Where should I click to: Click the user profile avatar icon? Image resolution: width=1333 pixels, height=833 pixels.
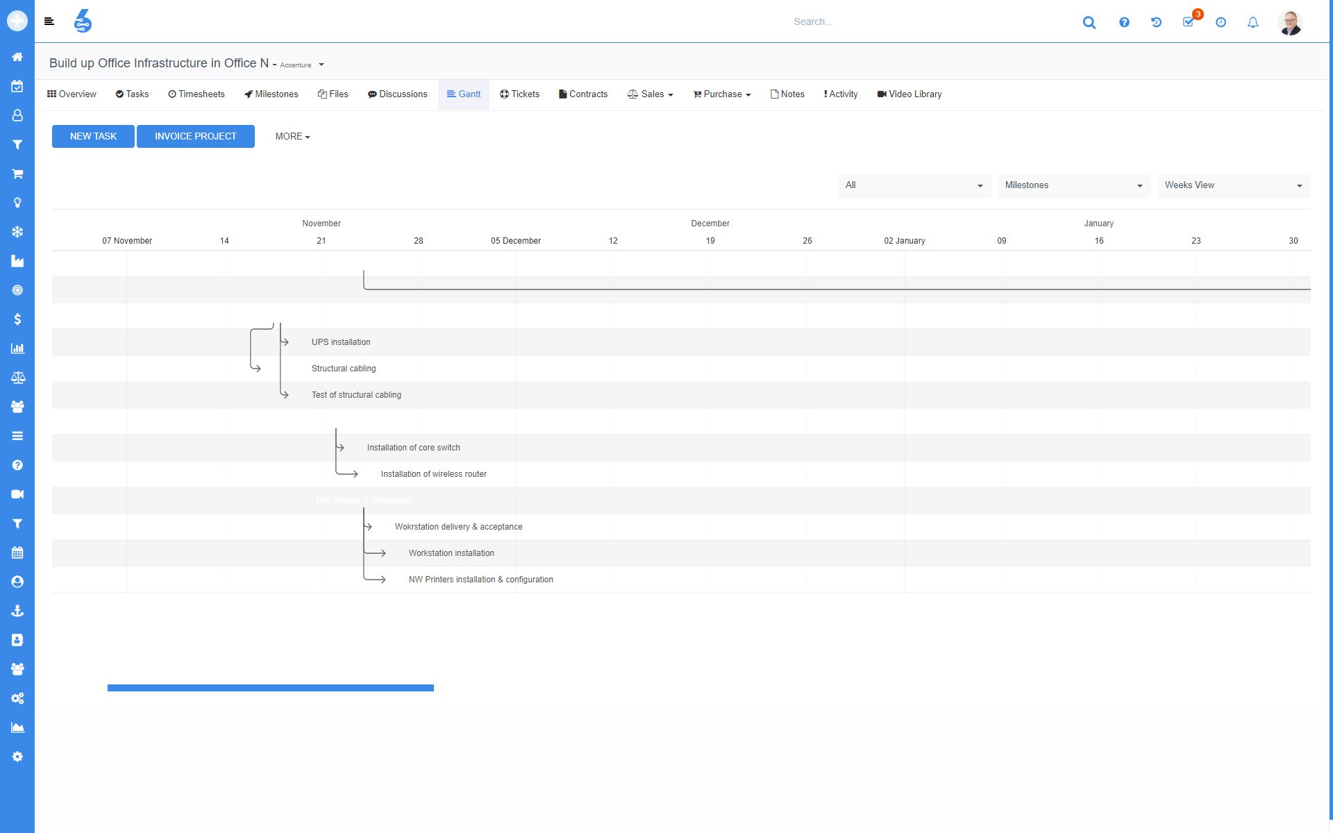[1292, 21]
